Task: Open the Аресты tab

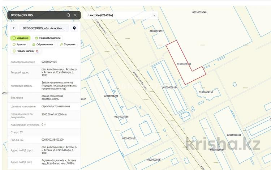Action: click(x=19, y=44)
